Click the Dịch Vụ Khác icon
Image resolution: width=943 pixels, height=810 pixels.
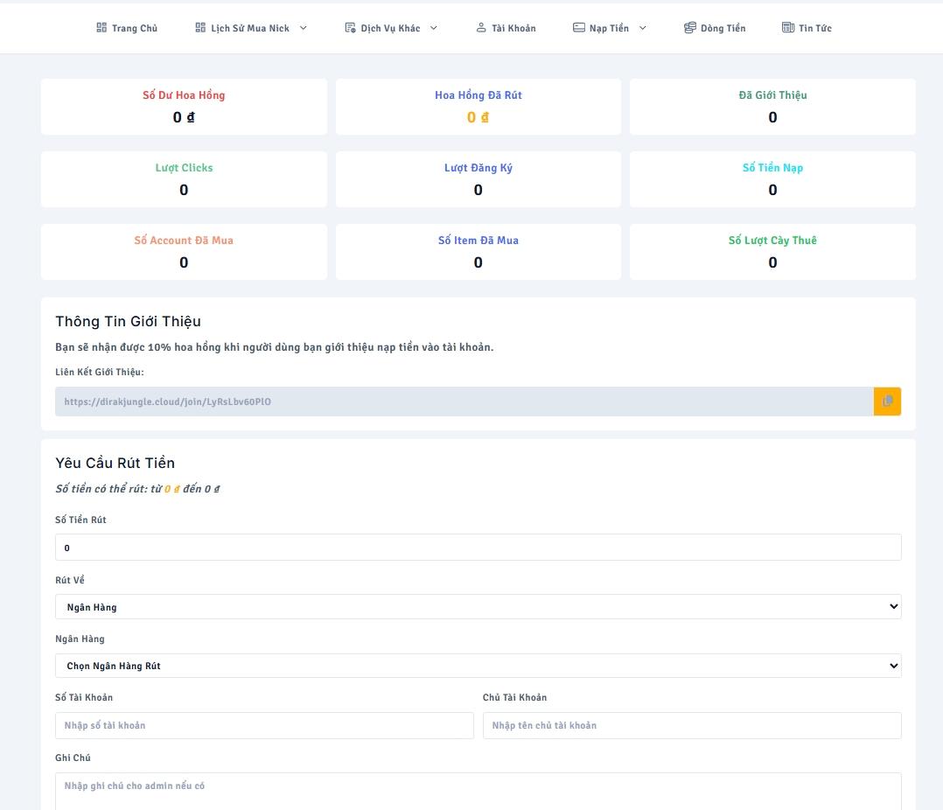tap(350, 28)
